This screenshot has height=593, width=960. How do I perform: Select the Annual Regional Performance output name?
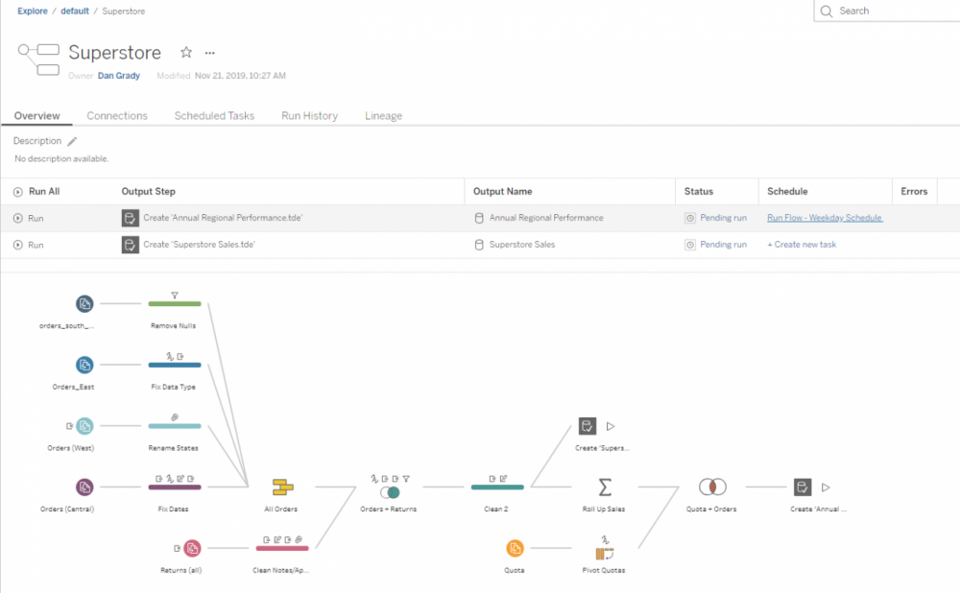click(x=546, y=218)
